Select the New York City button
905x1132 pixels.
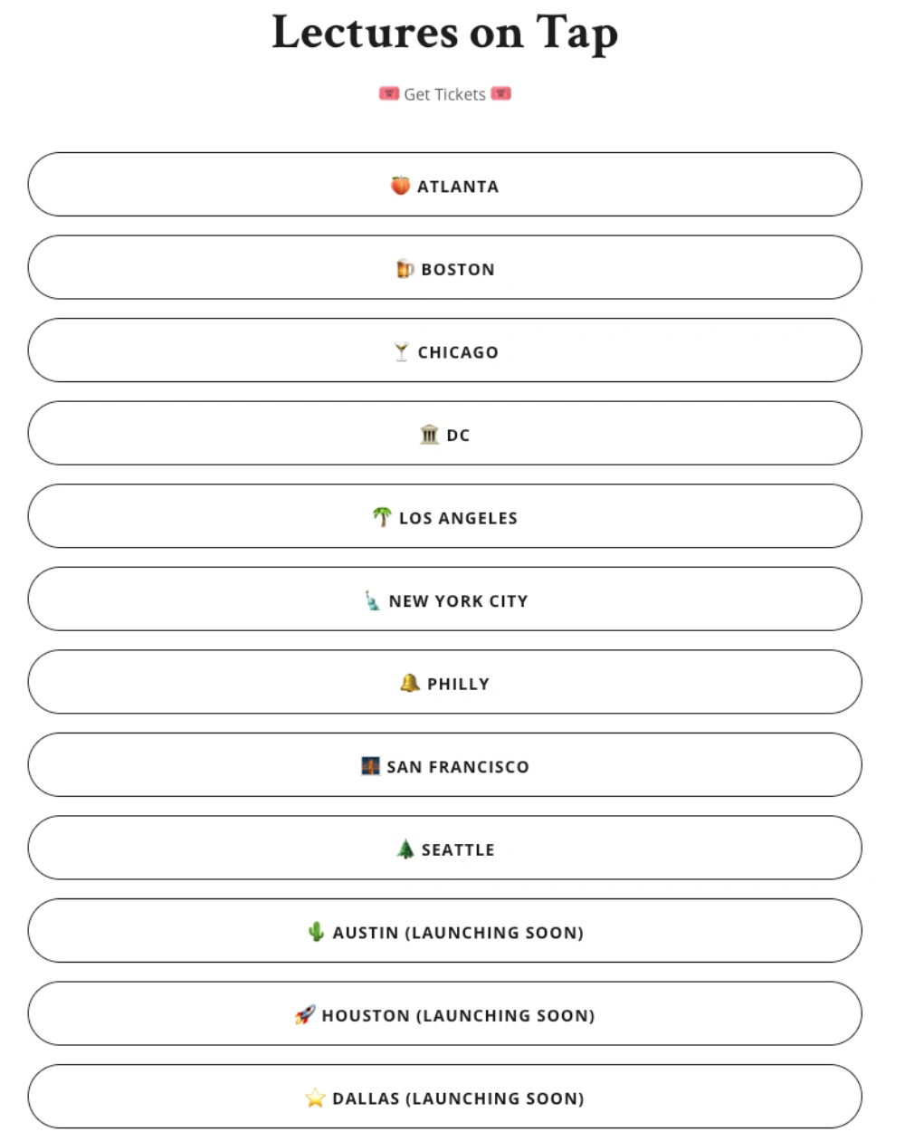pyautogui.click(x=444, y=600)
